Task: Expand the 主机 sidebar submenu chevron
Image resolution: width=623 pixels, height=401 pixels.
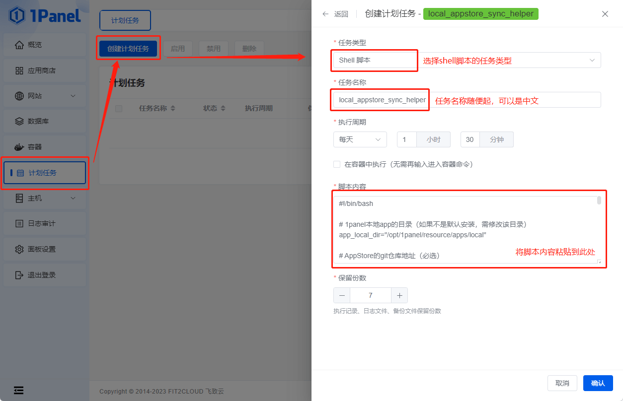Action: (x=73, y=198)
